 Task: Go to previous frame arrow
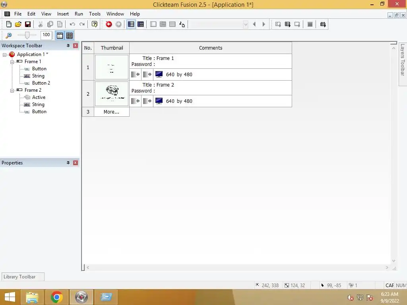click(x=254, y=24)
